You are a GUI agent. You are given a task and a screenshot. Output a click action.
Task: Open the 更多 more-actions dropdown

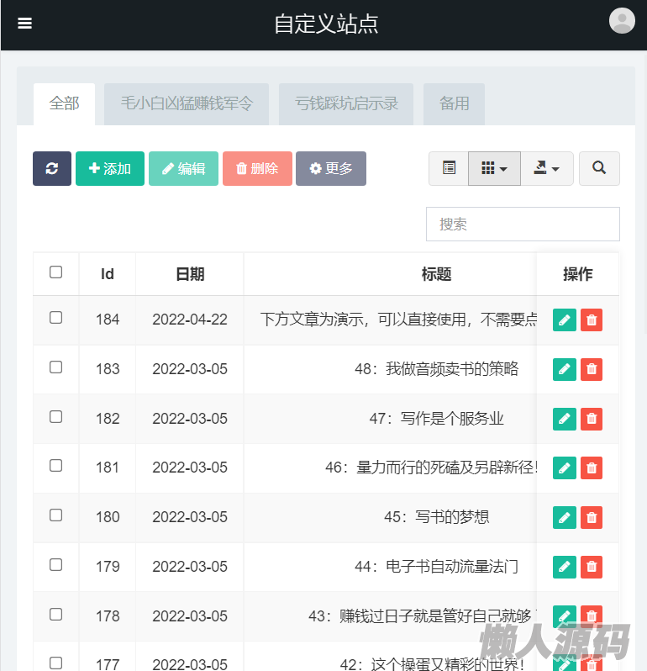(331, 168)
